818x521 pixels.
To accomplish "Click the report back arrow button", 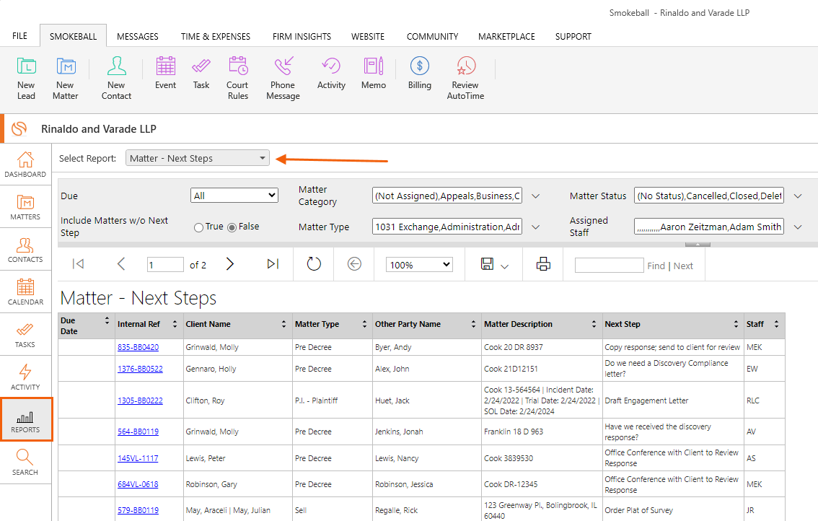I will [x=354, y=264].
